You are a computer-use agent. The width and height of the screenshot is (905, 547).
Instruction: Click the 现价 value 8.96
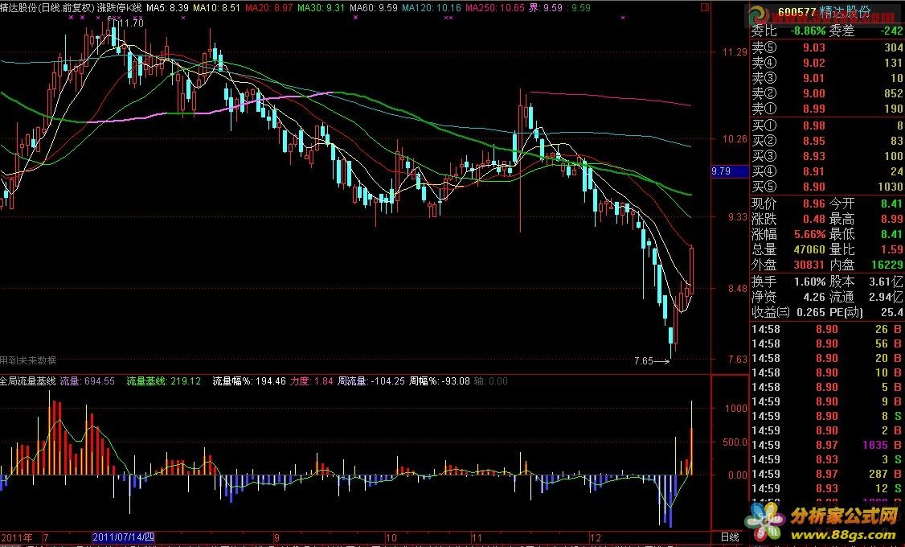(814, 204)
